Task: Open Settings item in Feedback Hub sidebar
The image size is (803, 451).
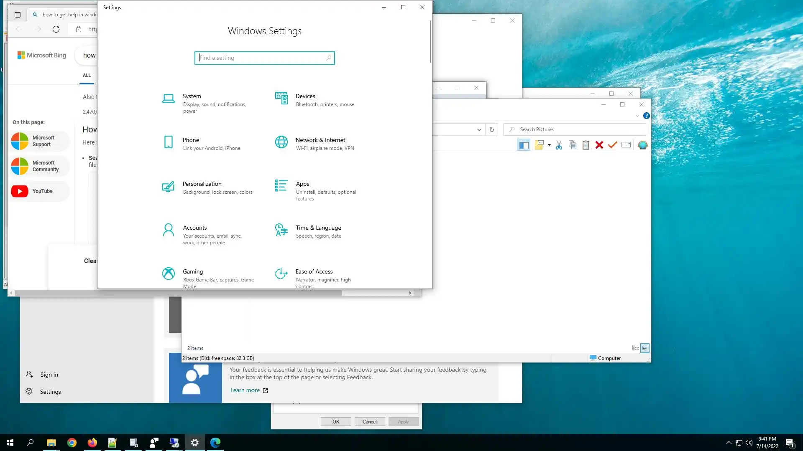Action: pyautogui.click(x=50, y=392)
